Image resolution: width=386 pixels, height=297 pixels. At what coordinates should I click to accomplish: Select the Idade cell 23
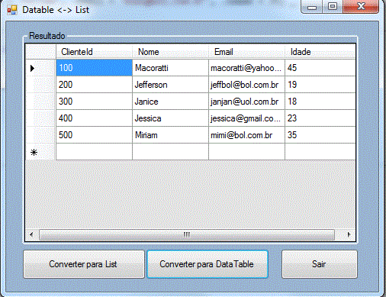(320, 118)
